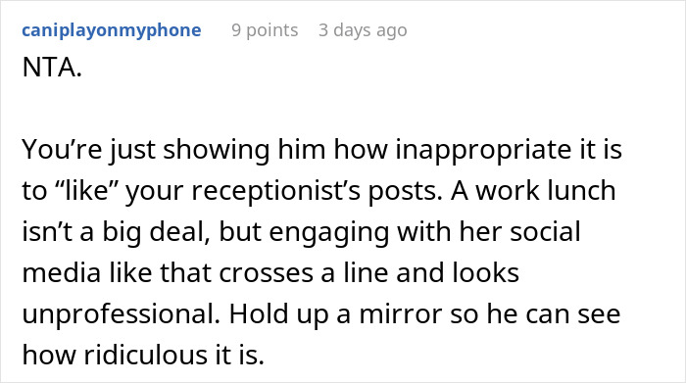Click the word "engaging" in the comment
Image resolution: width=686 pixels, height=383 pixels.
(328, 232)
